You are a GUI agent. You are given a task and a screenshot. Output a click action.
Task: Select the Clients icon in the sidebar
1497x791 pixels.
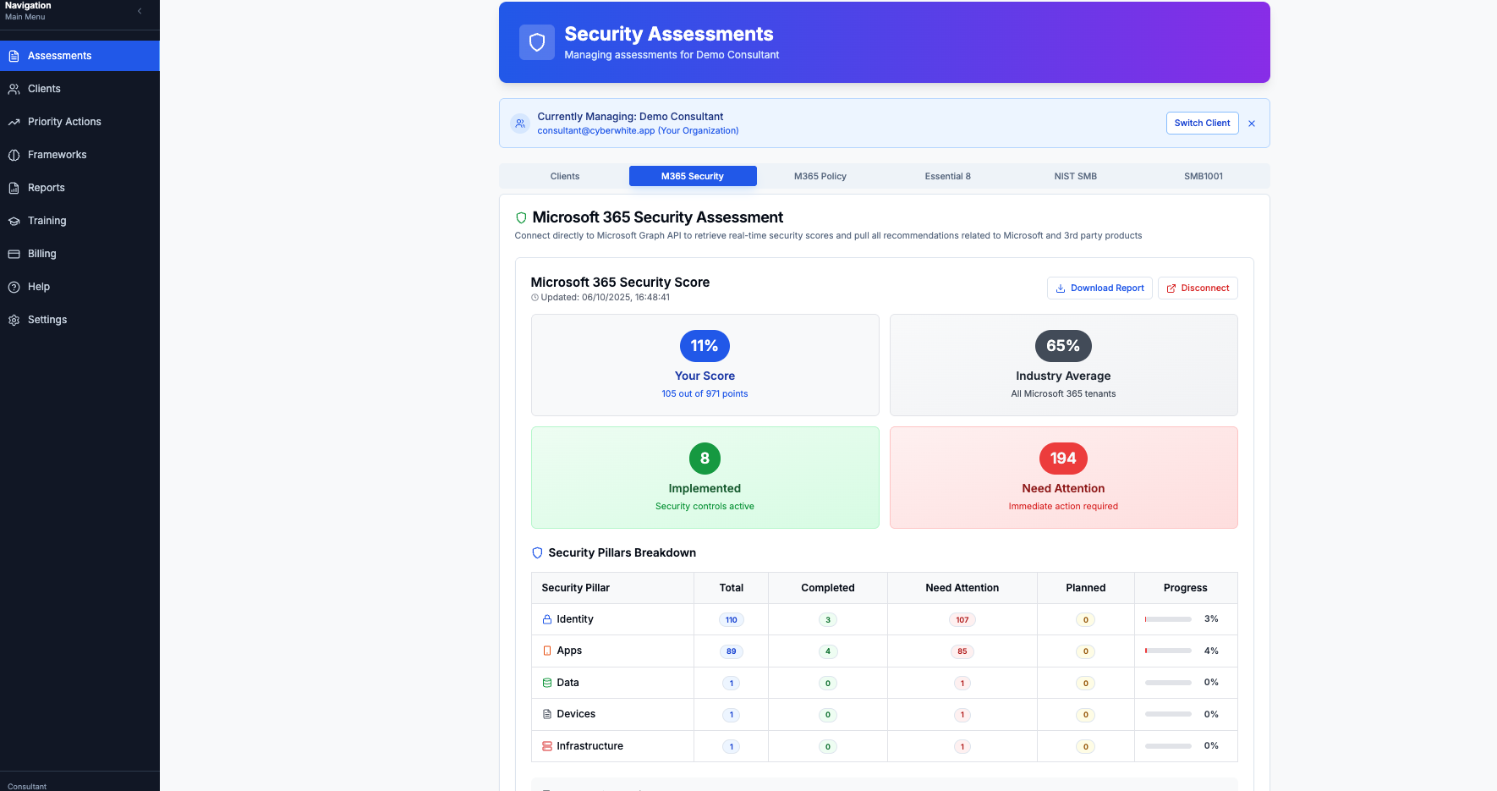14,89
